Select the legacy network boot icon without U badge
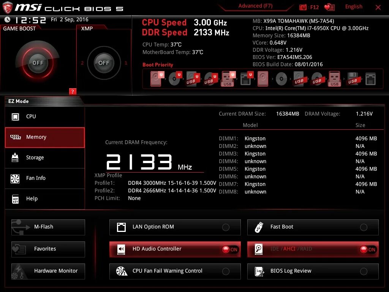Viewport: 389px width, 292px height. pos(370,79)
